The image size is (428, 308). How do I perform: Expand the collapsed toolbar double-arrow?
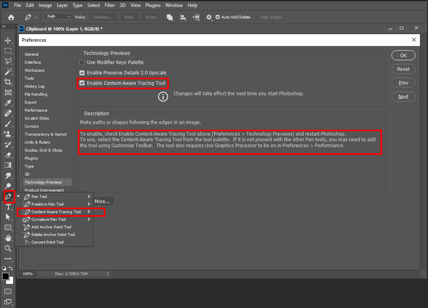[x=3, y=26]
